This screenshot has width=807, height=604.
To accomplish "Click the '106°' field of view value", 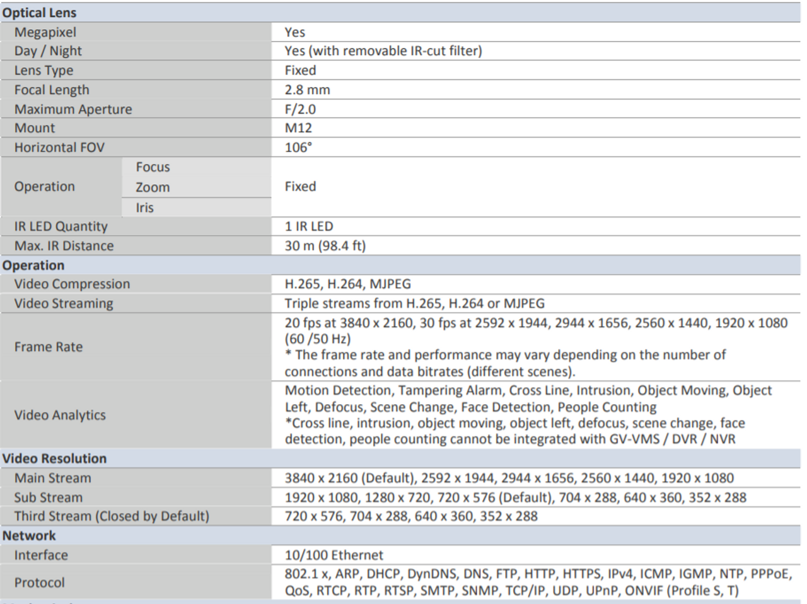I will tap(298, 148).
